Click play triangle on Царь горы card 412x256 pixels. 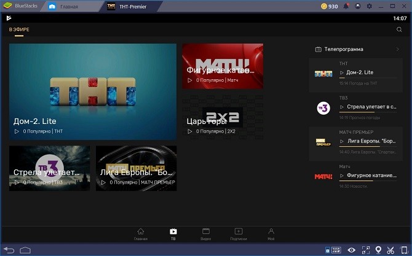[x=190, y=131]
